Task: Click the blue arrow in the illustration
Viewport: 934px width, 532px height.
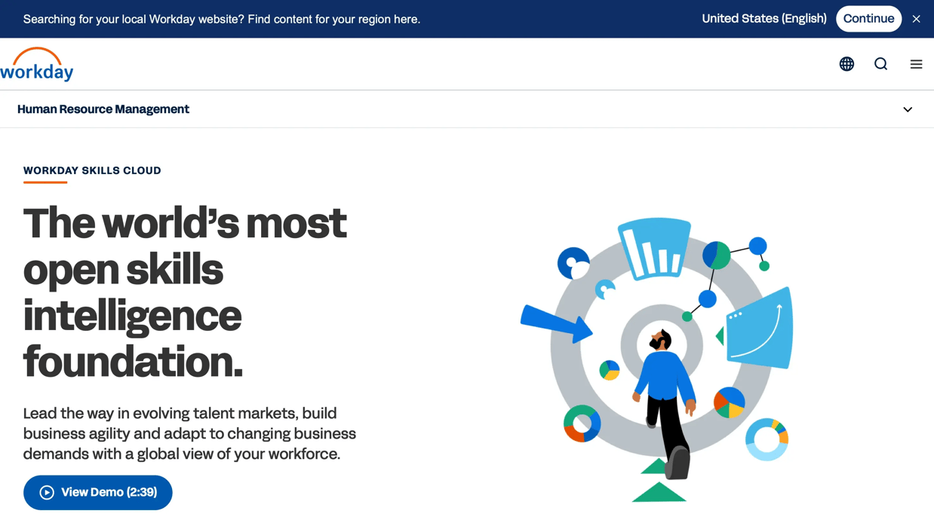Action: (x=556, y=323)
